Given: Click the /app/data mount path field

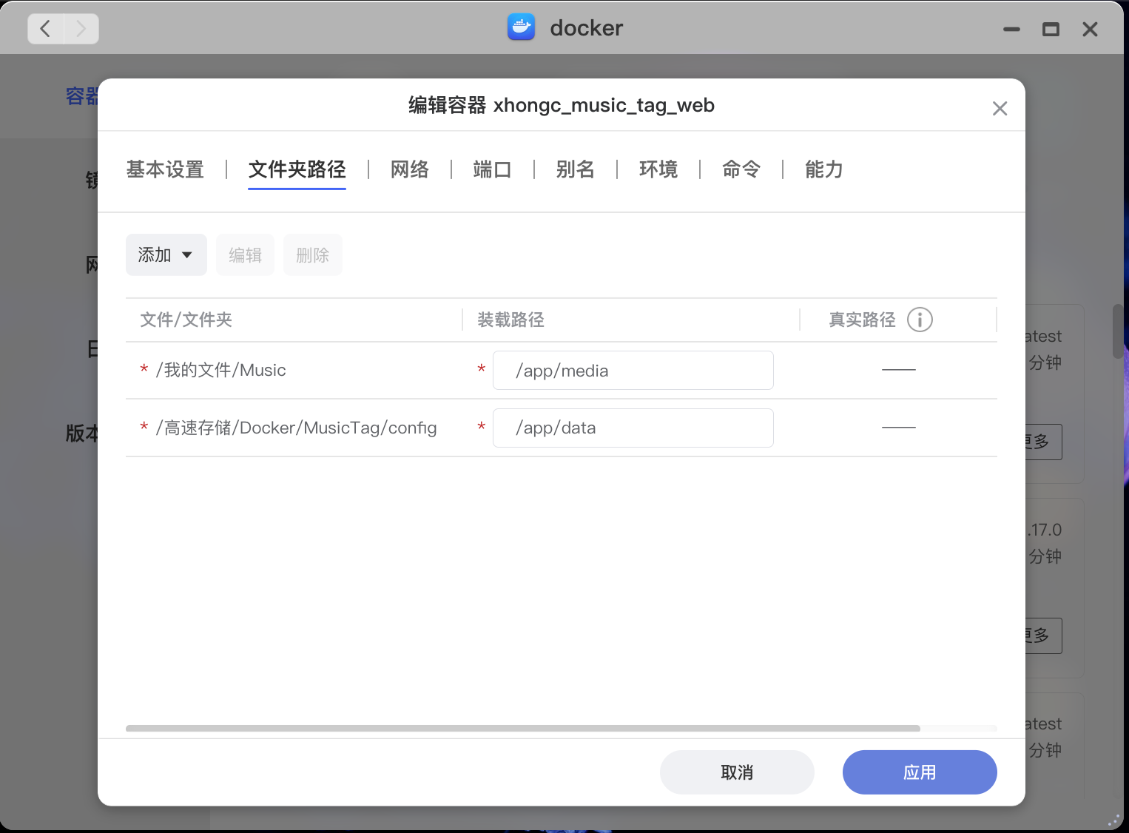Looking at the screenshot, I should pyautogui.click(x=633, y=428).
